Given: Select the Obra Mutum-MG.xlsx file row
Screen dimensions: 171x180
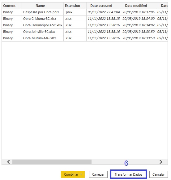Looking at the screenshot, I should tap(85, 38).
